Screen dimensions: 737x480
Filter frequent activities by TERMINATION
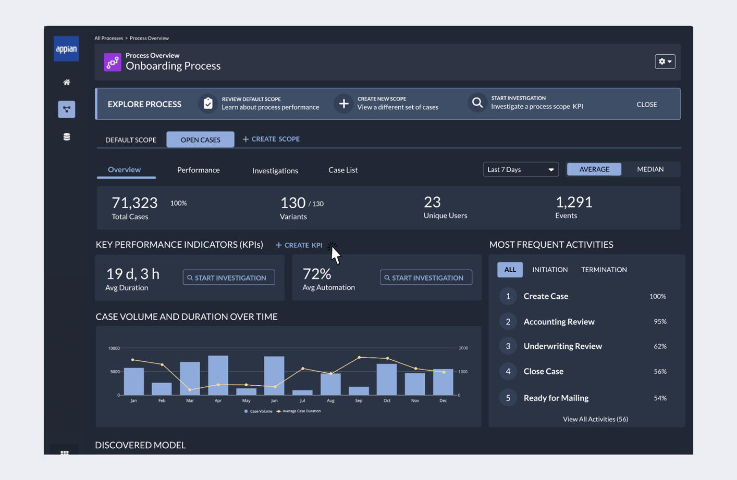pos(604,270)
